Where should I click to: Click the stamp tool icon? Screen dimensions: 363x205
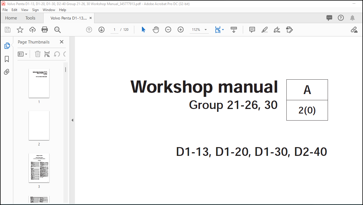click(289, 30)
